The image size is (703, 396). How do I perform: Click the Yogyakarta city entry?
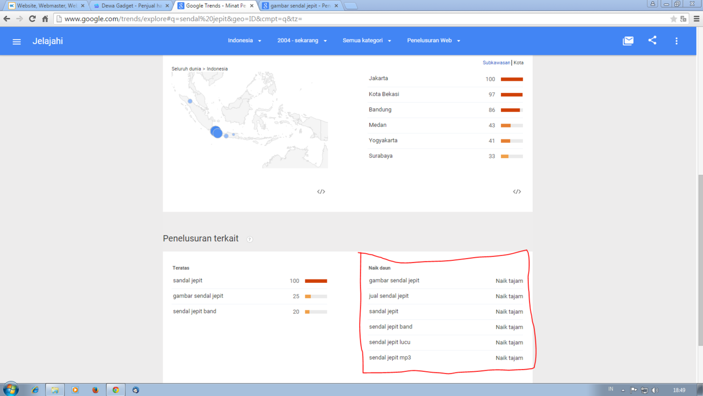383,140
